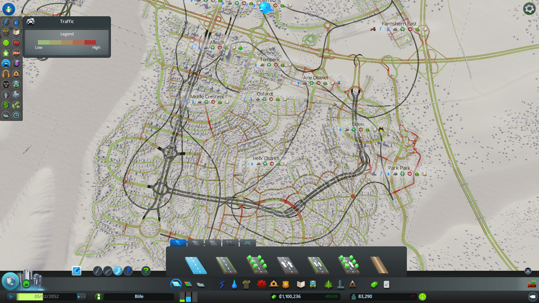Open the Fire Department build menu
The image size is (539, 303).
click(274, 284)
